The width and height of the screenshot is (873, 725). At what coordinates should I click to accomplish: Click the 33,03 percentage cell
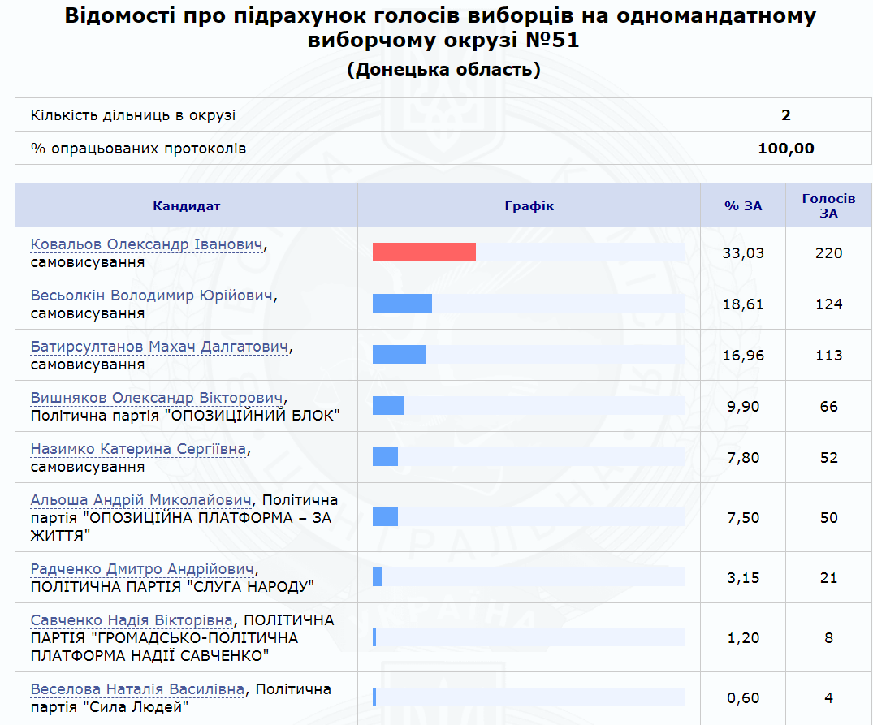tap(742, 253)
